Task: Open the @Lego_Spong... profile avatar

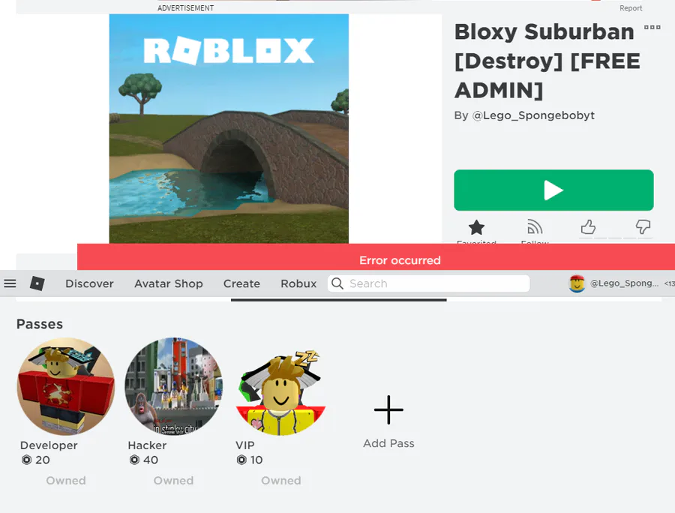Action: click(577, 283)
